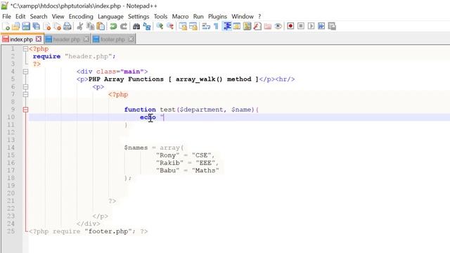Click the Run Macro Multiple Times icon
This screenshot has height=253, width=450.
pyautogui.click(x=321, y=27)
